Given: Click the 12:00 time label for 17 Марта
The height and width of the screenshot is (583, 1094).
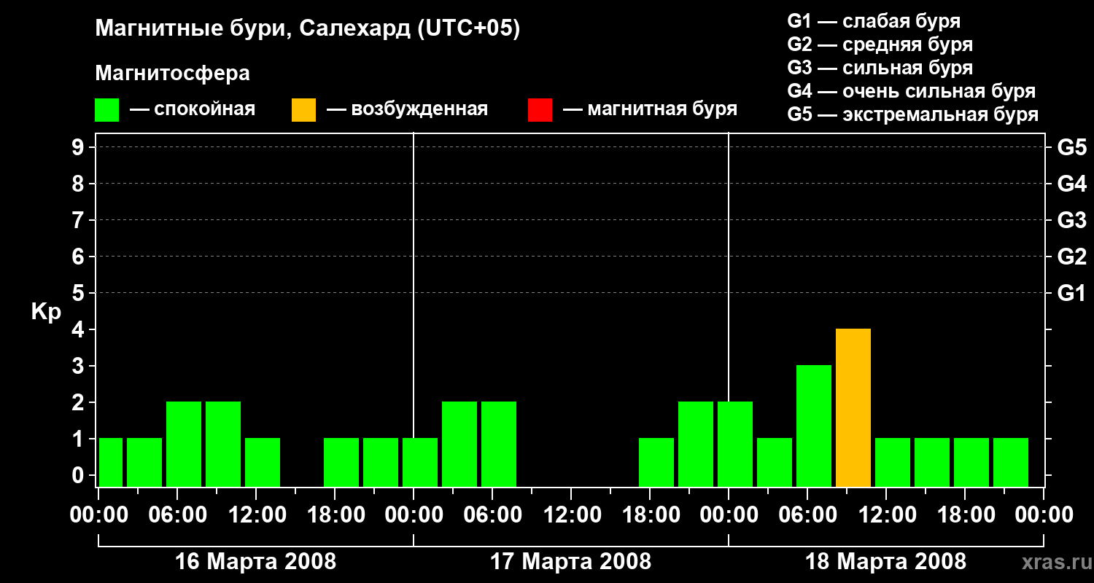Looking at the screenshot, I should [571, 515].
